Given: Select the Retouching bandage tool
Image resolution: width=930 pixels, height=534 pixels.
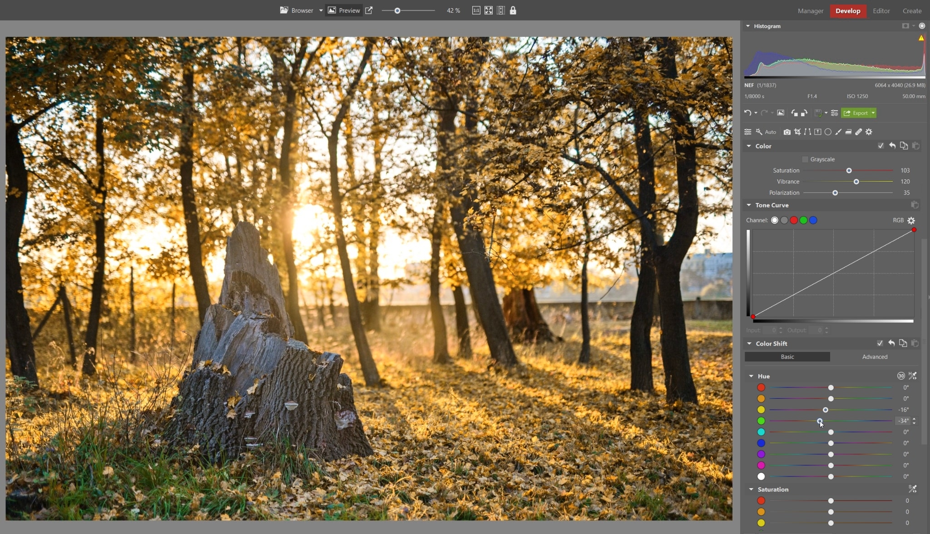Looking at the screenshot, I should pos(859,132).
